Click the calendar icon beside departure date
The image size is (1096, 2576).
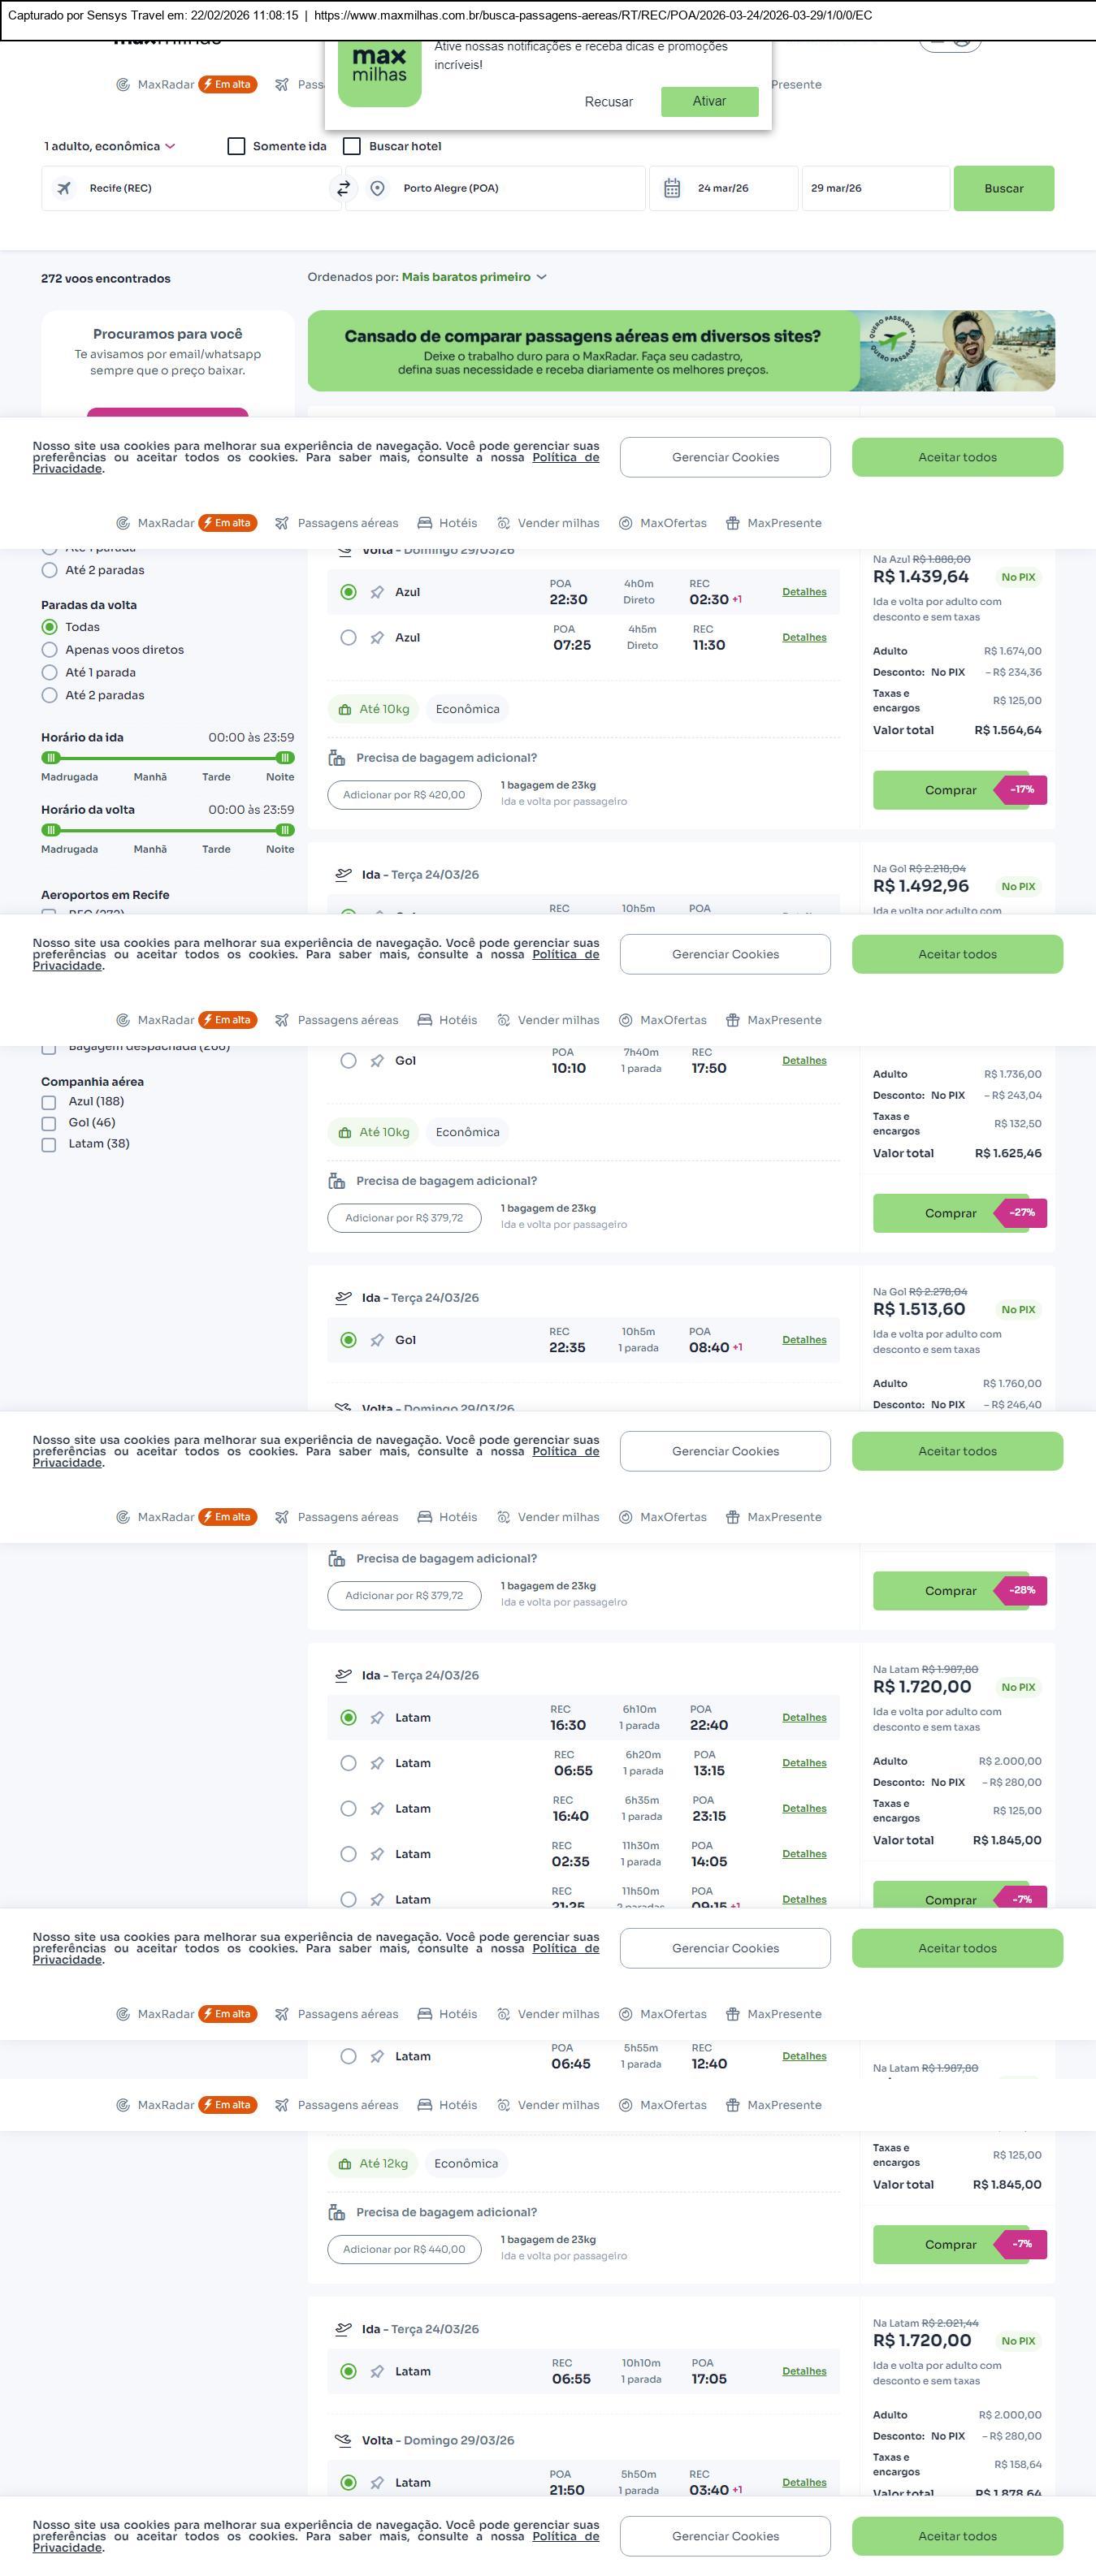point(672,188)
